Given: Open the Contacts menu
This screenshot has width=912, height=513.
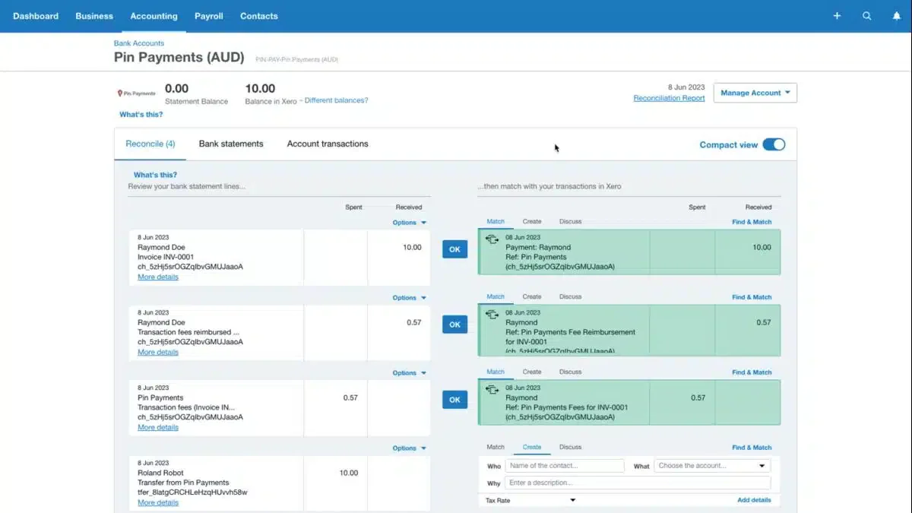Looking at the screenshot, I should tap(259, 16).
